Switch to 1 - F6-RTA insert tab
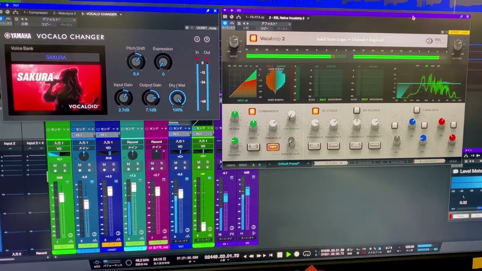Viewport: 482px width, 271px height. pyautogui.click(x=255, y=17)
